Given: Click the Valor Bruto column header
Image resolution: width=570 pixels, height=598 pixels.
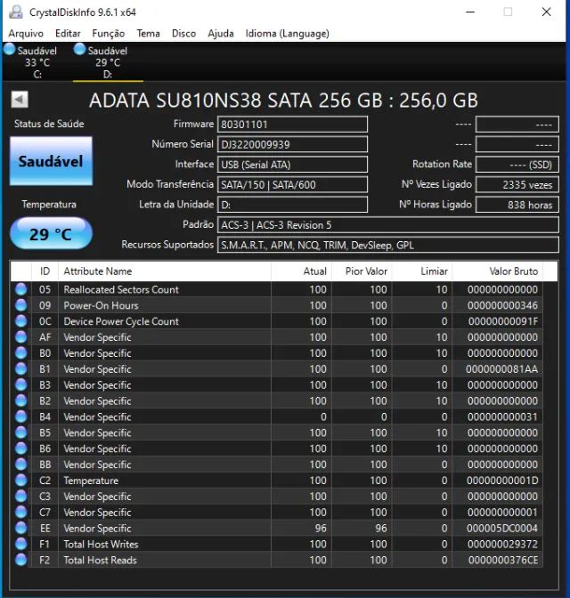Looking at the screenshot, I should 498,271.
